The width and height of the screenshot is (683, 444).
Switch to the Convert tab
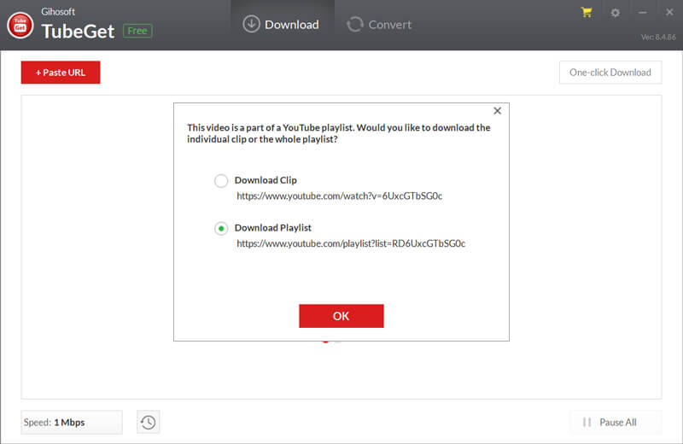pos(379,25)
